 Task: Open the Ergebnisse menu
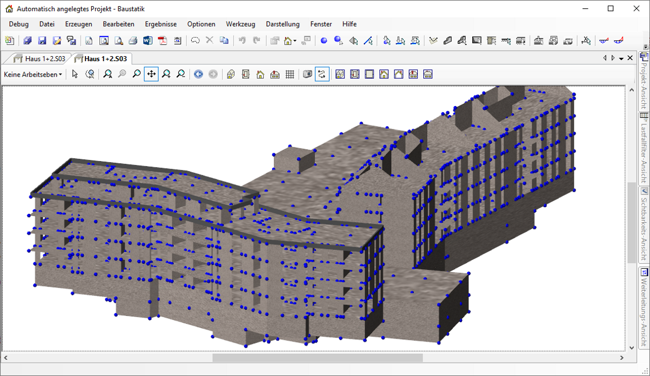161,24
